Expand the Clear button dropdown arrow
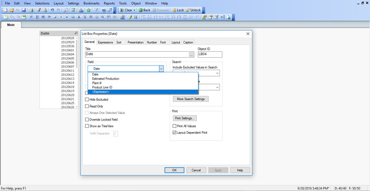This screenshot has height=191, width=370. tap(134, 10)
